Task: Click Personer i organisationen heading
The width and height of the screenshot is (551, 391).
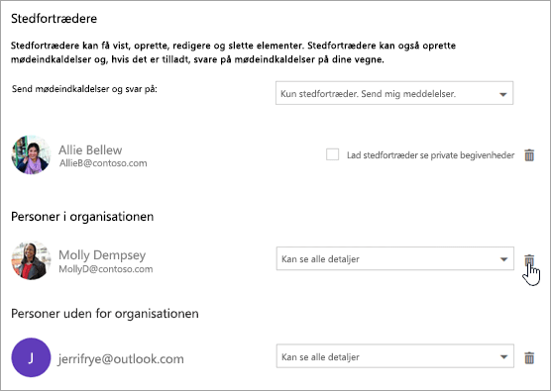Action: click(x=82, y=217)
